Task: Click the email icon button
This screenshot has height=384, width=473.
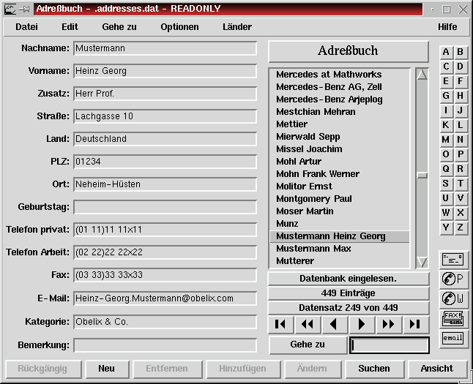Action: click(452, 338)
